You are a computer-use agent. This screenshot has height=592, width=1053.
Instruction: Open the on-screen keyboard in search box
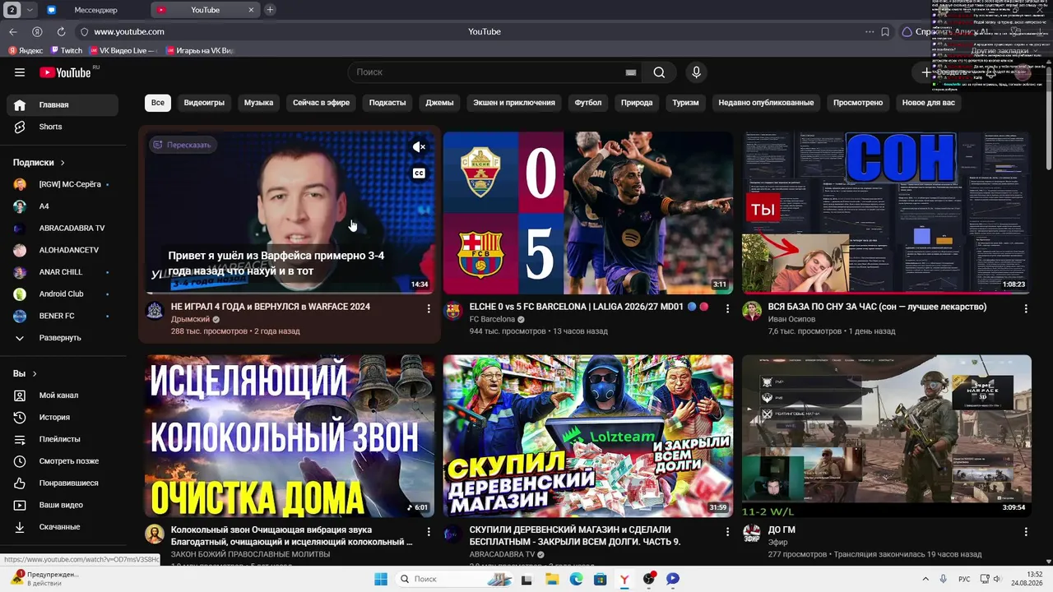[631, 72]
